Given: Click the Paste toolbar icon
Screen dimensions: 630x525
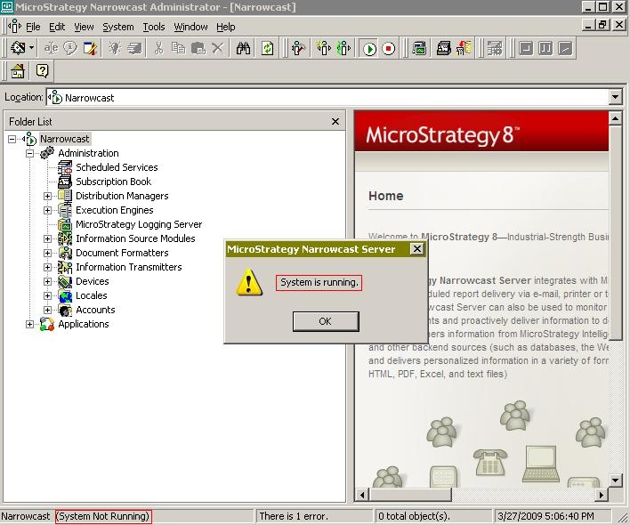Looking at the screenshot, I should tap(198, 48).
